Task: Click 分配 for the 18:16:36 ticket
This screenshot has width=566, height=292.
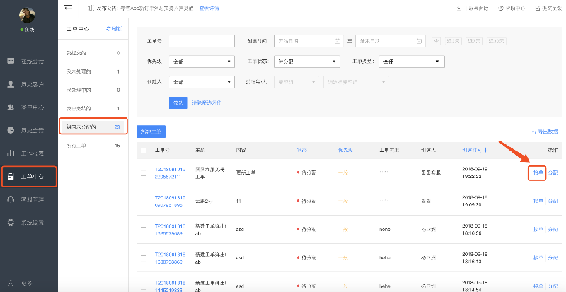Action: 553,230
